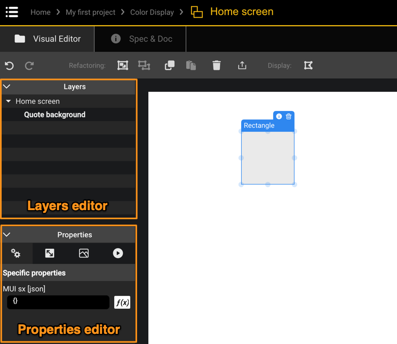Viewport: 397px width, 344px height.
Task: Click the trash icon in toolbar
Action: pyautogui.click(x=217, y=65)
